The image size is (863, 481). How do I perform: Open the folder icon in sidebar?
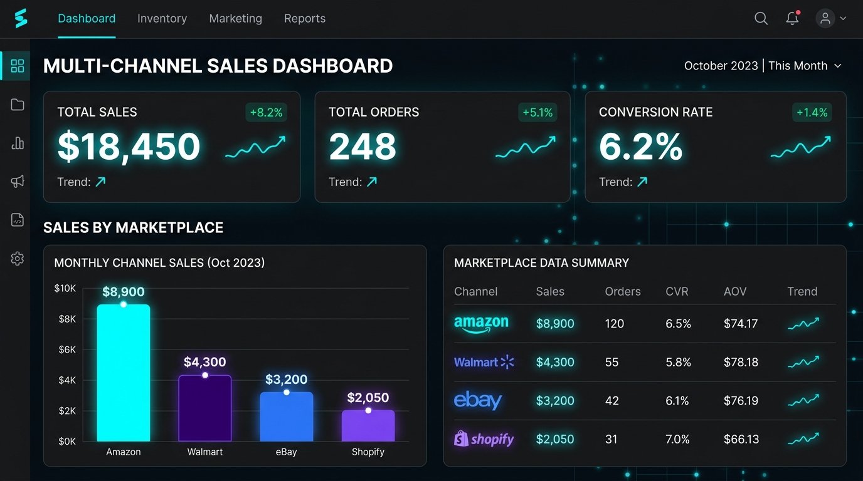tap(18, 105)
